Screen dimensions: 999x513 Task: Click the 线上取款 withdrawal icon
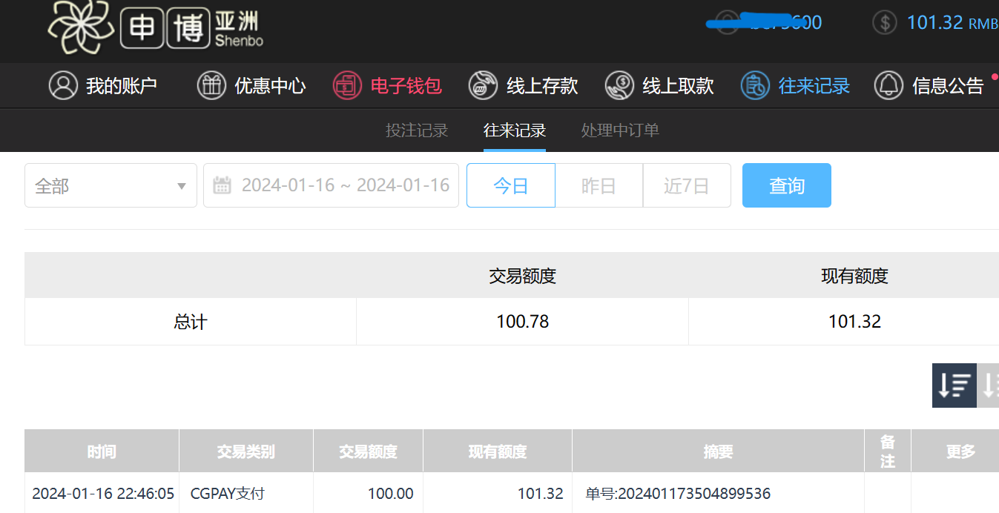[619, 85]
